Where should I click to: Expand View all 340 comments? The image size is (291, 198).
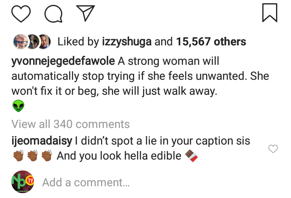tap(71, 124)
